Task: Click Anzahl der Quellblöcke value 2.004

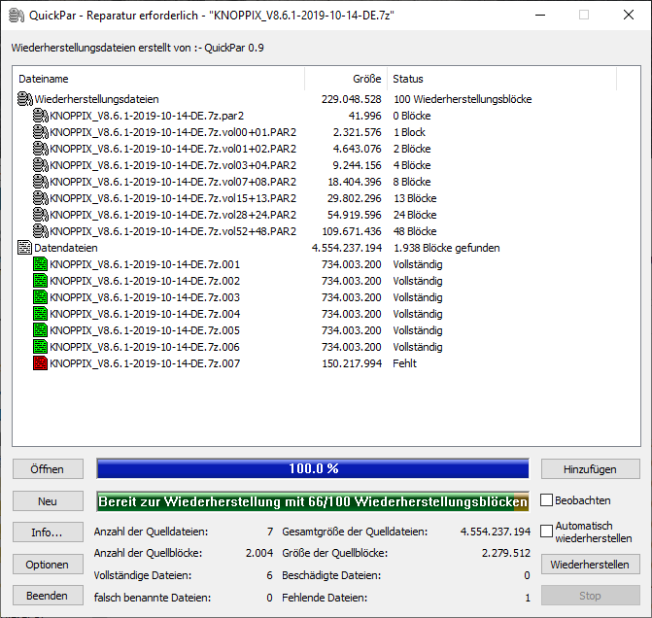Action: point(259,553)
